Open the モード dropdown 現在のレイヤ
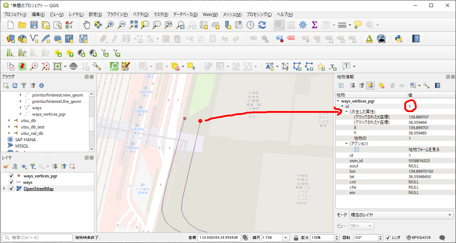The image size is (456, 243). [401, 215]
